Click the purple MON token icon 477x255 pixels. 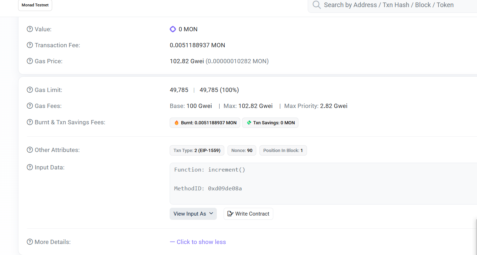pos(173,29)
